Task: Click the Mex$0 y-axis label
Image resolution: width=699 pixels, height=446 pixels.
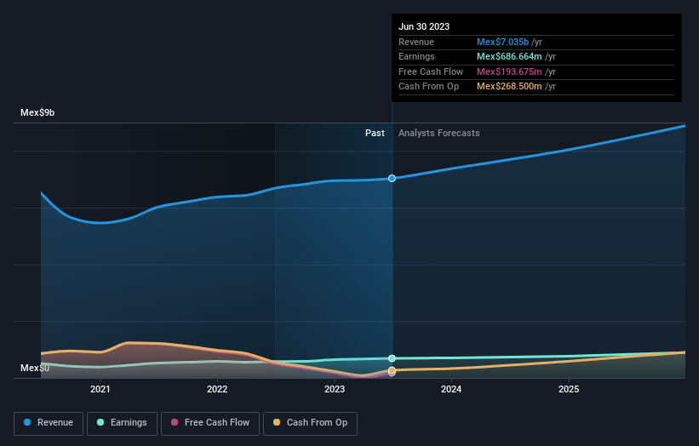Action: [x=35, y=368]
